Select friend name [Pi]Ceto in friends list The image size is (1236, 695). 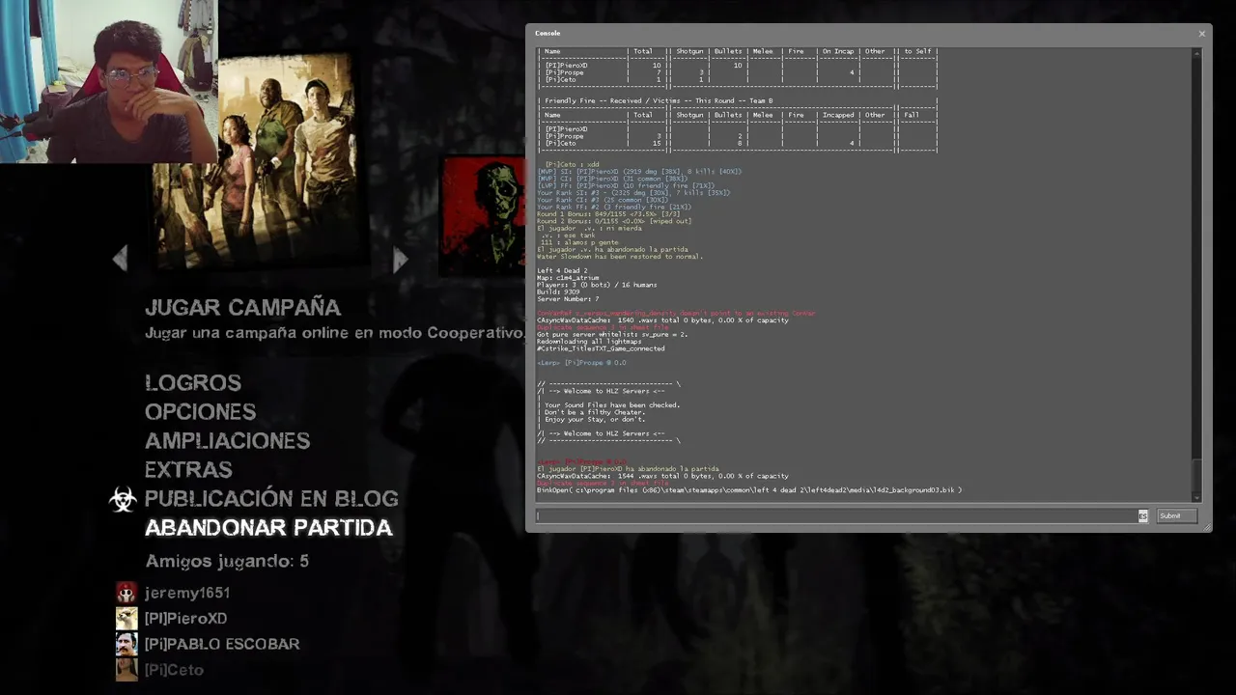tap(174, 670)
